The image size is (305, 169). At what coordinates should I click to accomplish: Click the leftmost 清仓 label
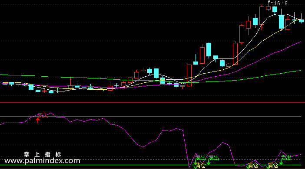click(201, 165)
